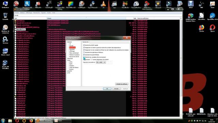The width and height of the screenshot is (218, 123).
Task: Click the Windows Start orb
Action: tap(3, 121)
